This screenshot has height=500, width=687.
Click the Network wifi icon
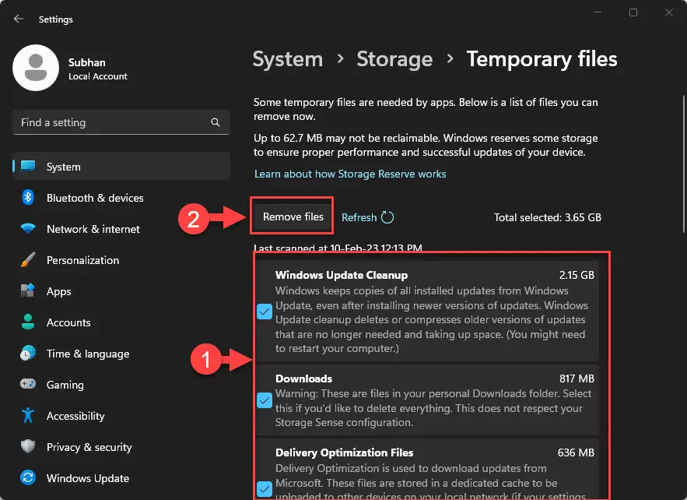(28, 228)
